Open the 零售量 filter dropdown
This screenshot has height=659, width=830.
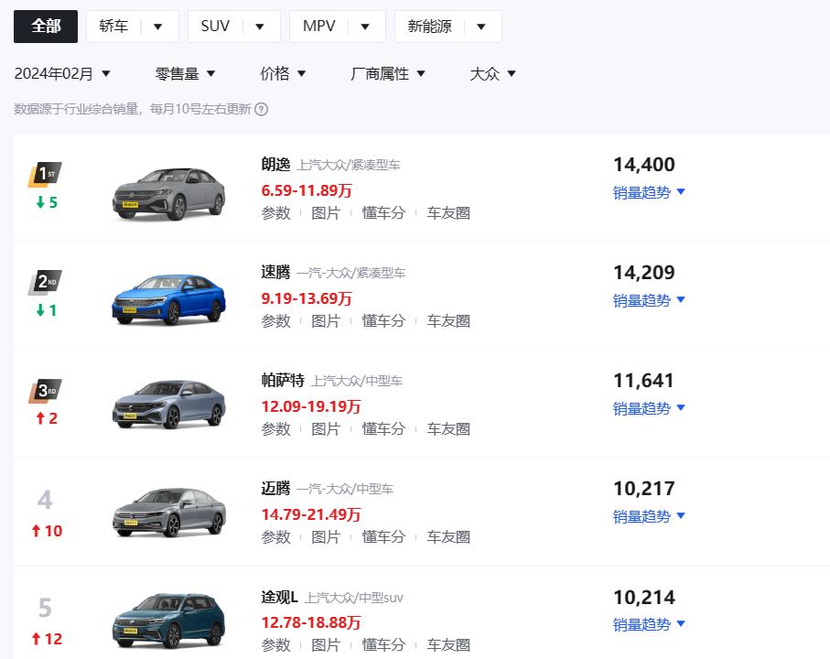click(185, 73)
